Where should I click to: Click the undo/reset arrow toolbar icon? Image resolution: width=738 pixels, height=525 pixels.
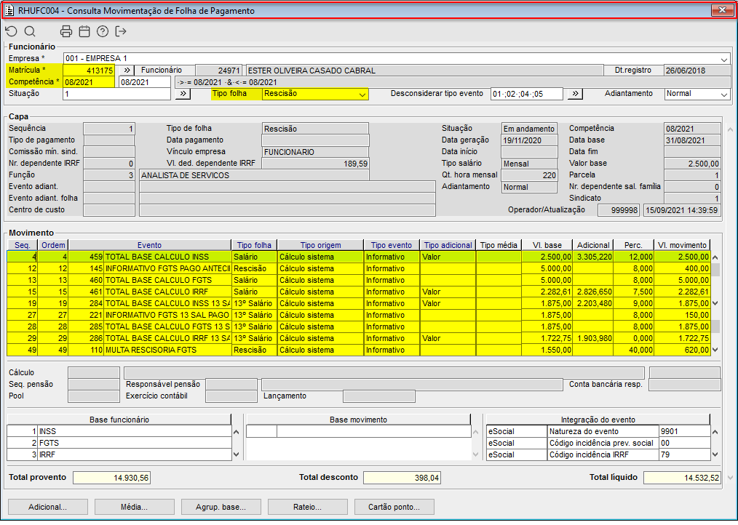pyautogui.click(x=11, y=31)
